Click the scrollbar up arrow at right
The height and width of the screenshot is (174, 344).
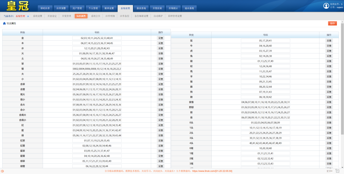click(342, 22)
